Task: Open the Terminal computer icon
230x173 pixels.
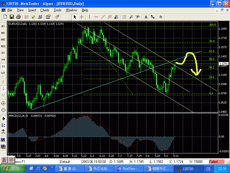Action: point(40,17)
